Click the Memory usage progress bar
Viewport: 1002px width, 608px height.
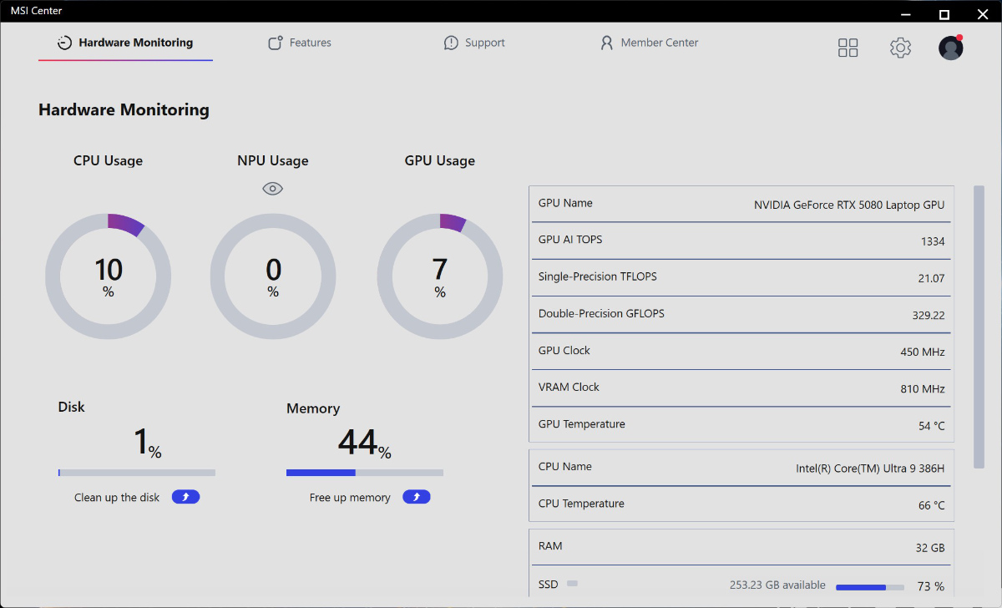tap(365, 473)
